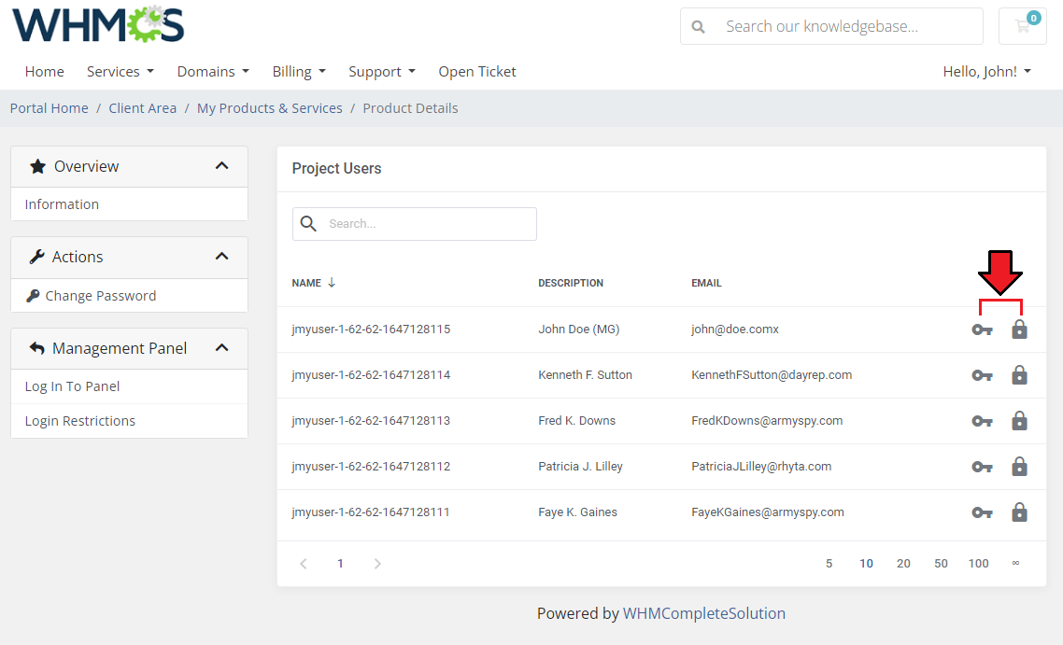Go to previous page arrow
1063x645 pixels.
pos(303,564)
